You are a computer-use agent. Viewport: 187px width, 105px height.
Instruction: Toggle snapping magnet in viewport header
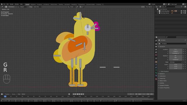coord(81,7)
